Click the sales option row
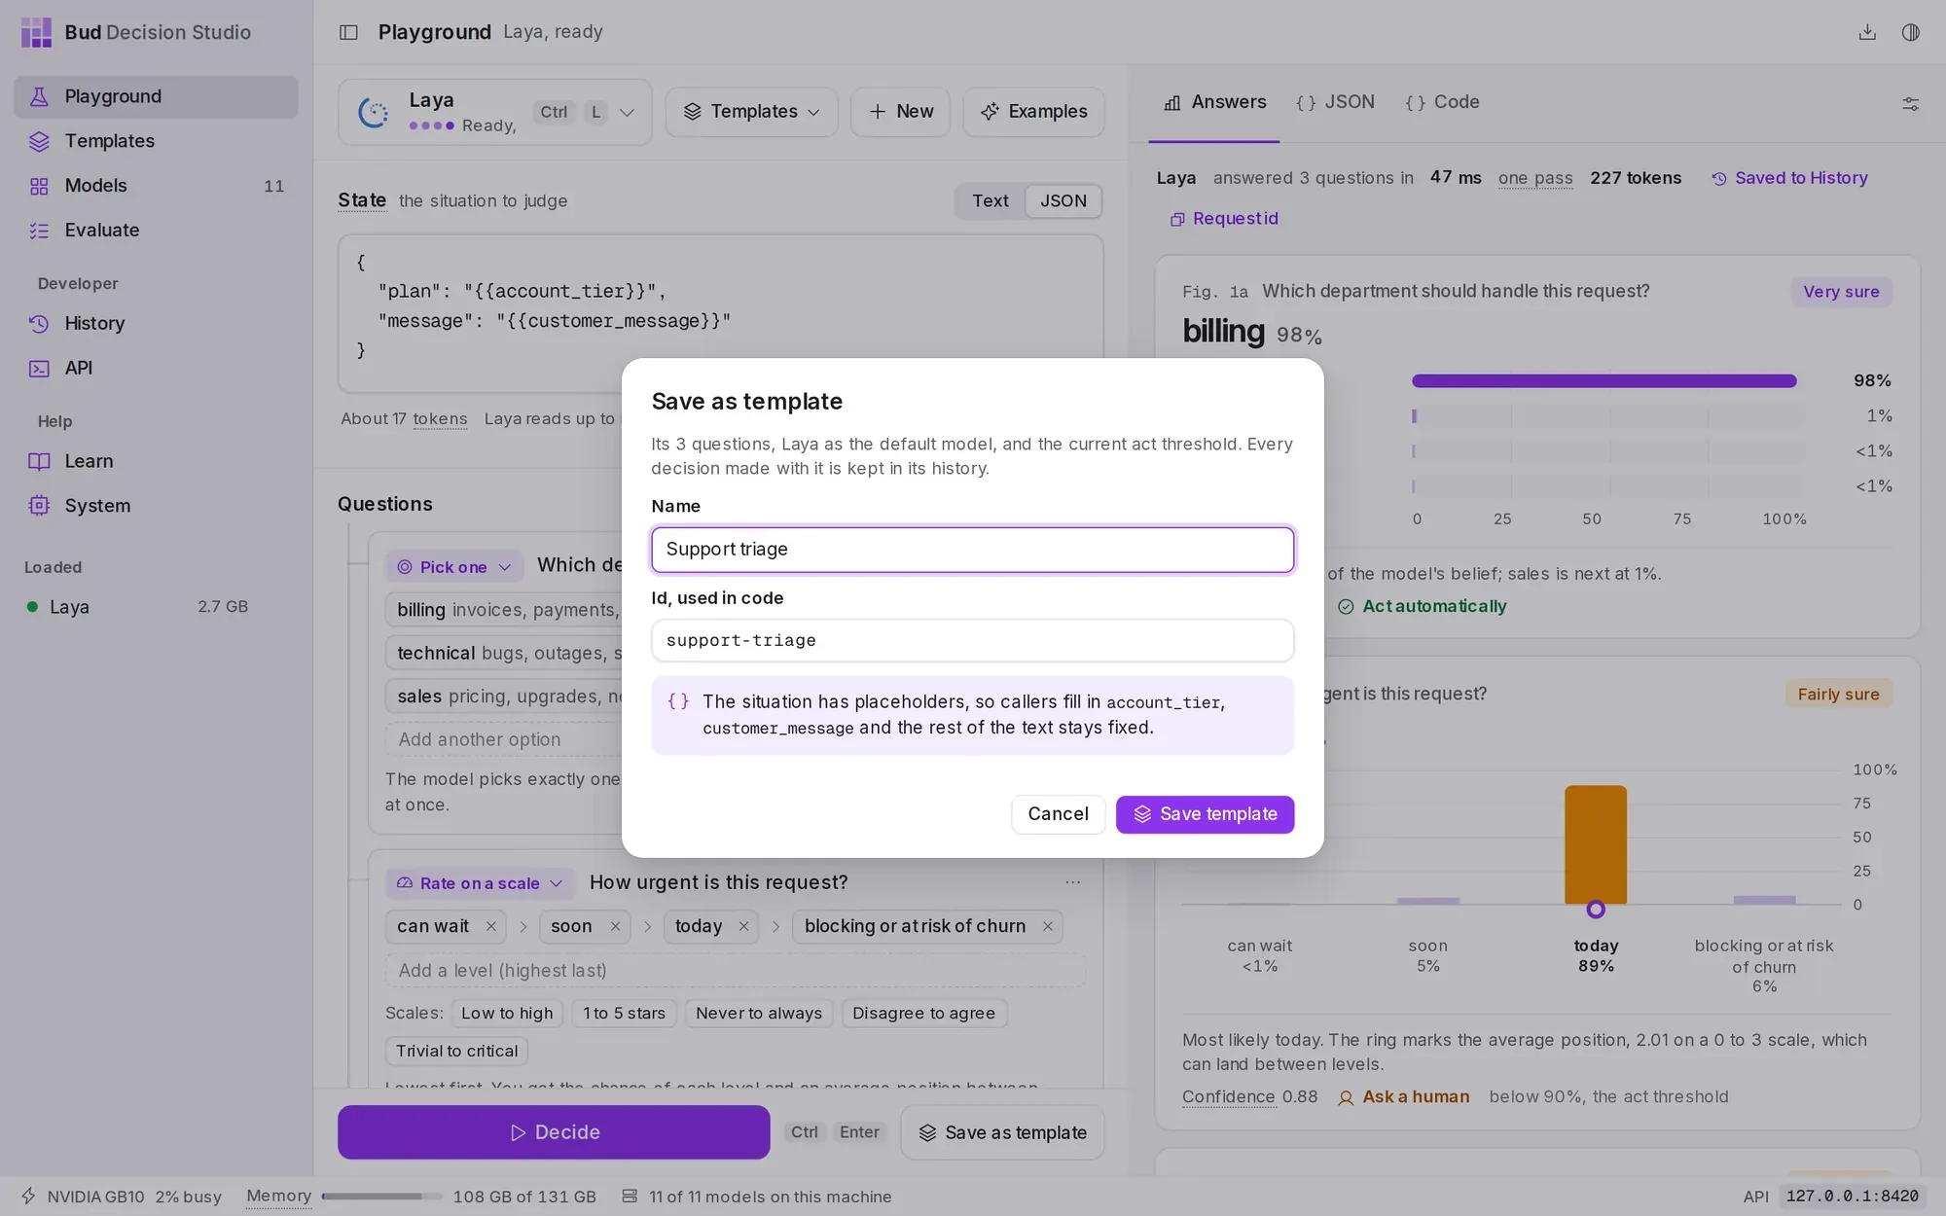This screenshot has height=1216, width=1946. (x=504, y=697)
